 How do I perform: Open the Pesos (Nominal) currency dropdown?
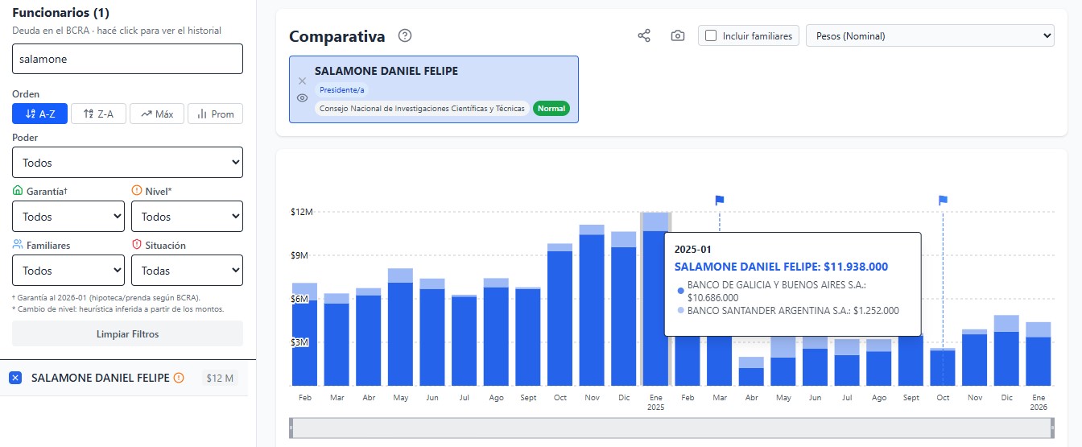click(x=930, y=35)
